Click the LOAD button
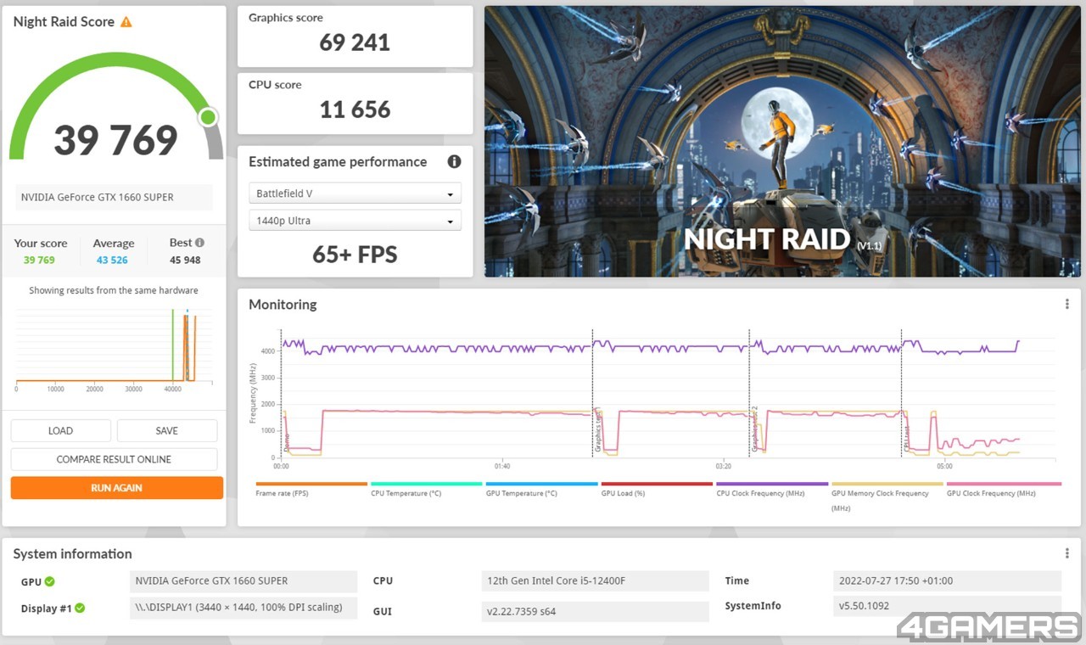Image resolution: width=1086 pixels, height=645 pixels. (x=60, y=430)
